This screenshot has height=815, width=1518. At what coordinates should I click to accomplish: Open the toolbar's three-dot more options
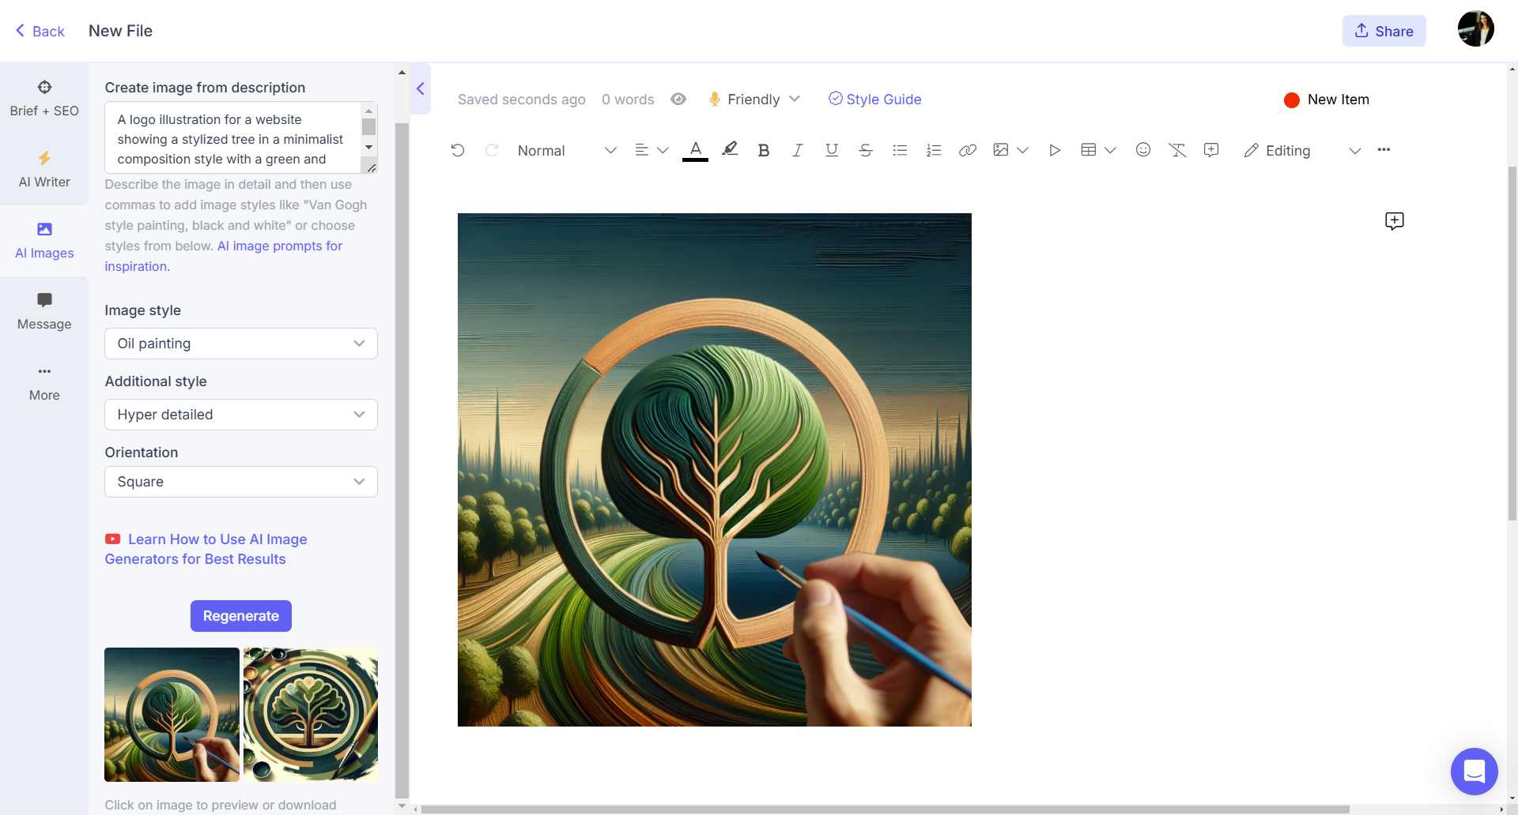(x=1383, y=149)
